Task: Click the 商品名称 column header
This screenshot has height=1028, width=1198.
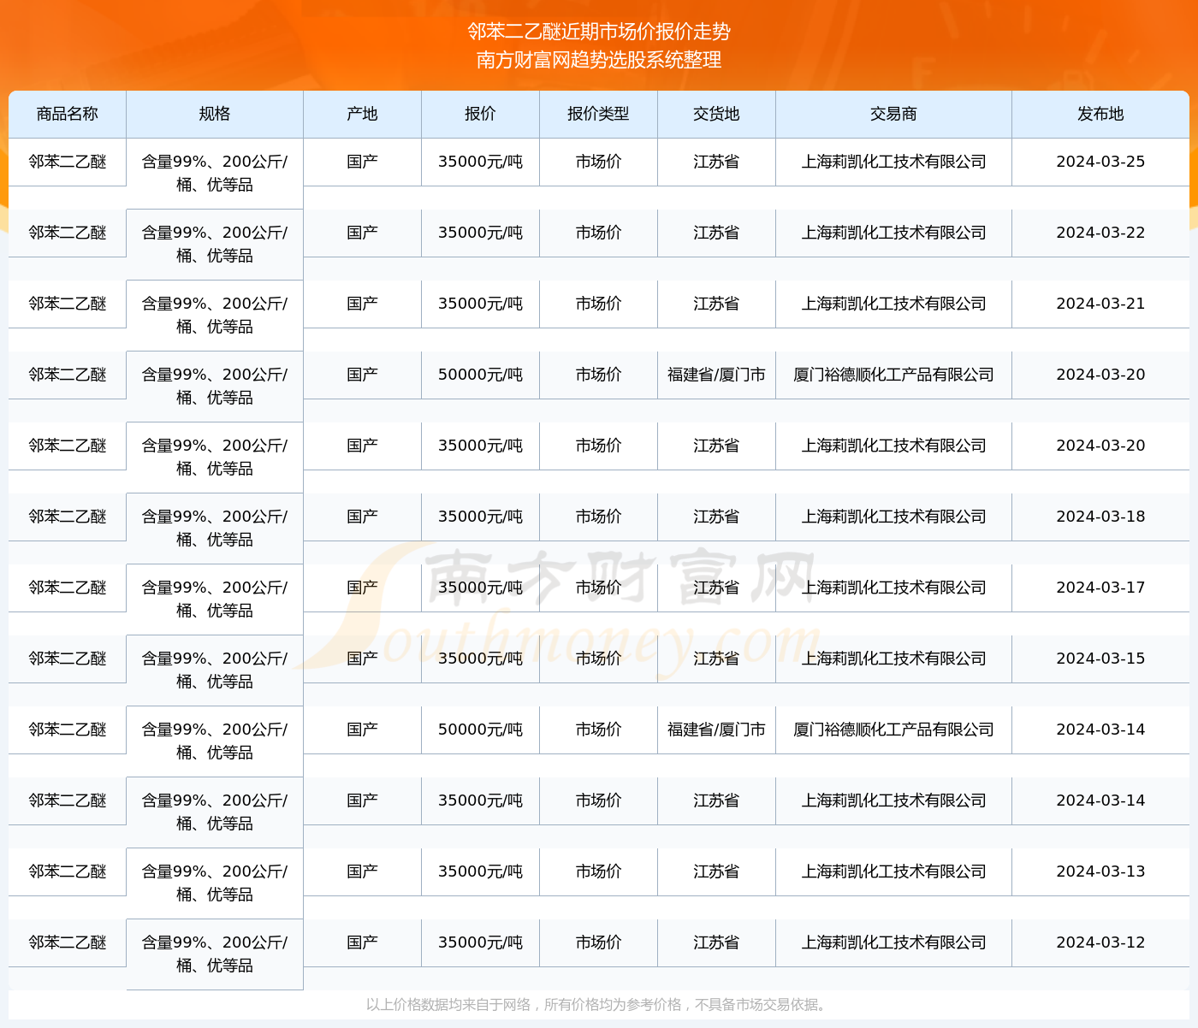Action: pos(68,114)
